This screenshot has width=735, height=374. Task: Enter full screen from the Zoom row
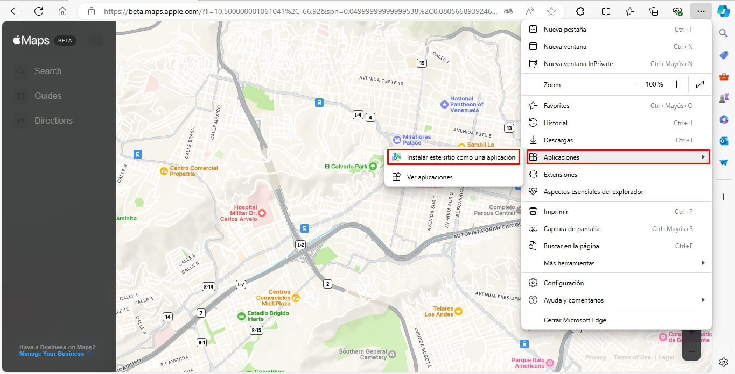(x=700, y=84)
